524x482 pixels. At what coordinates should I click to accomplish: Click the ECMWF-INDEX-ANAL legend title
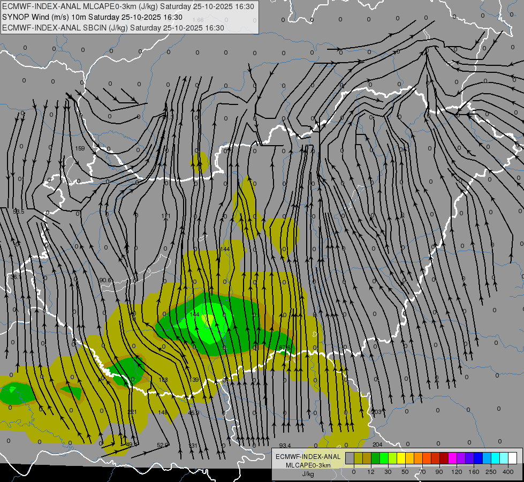click(308, 457)
